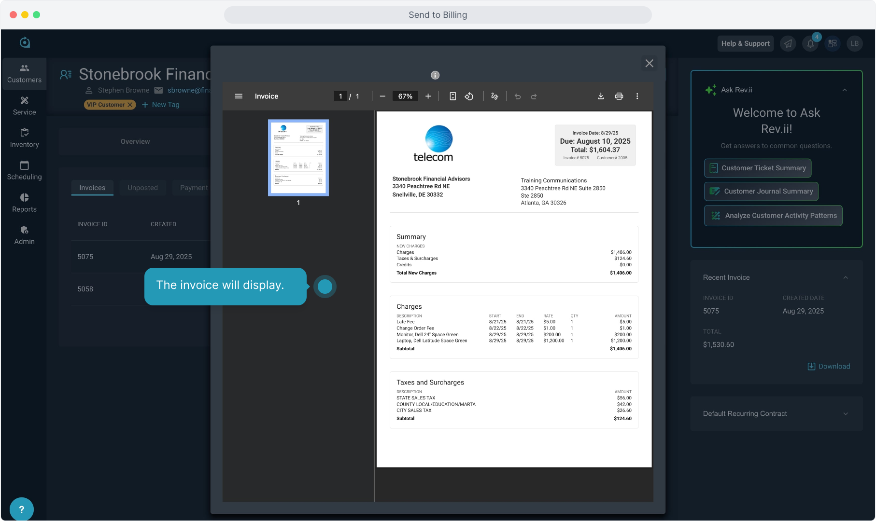Viewport: 876px width, 521px height.
Task: Open the Scheduling section in sidebar
Action: [24, 171]
